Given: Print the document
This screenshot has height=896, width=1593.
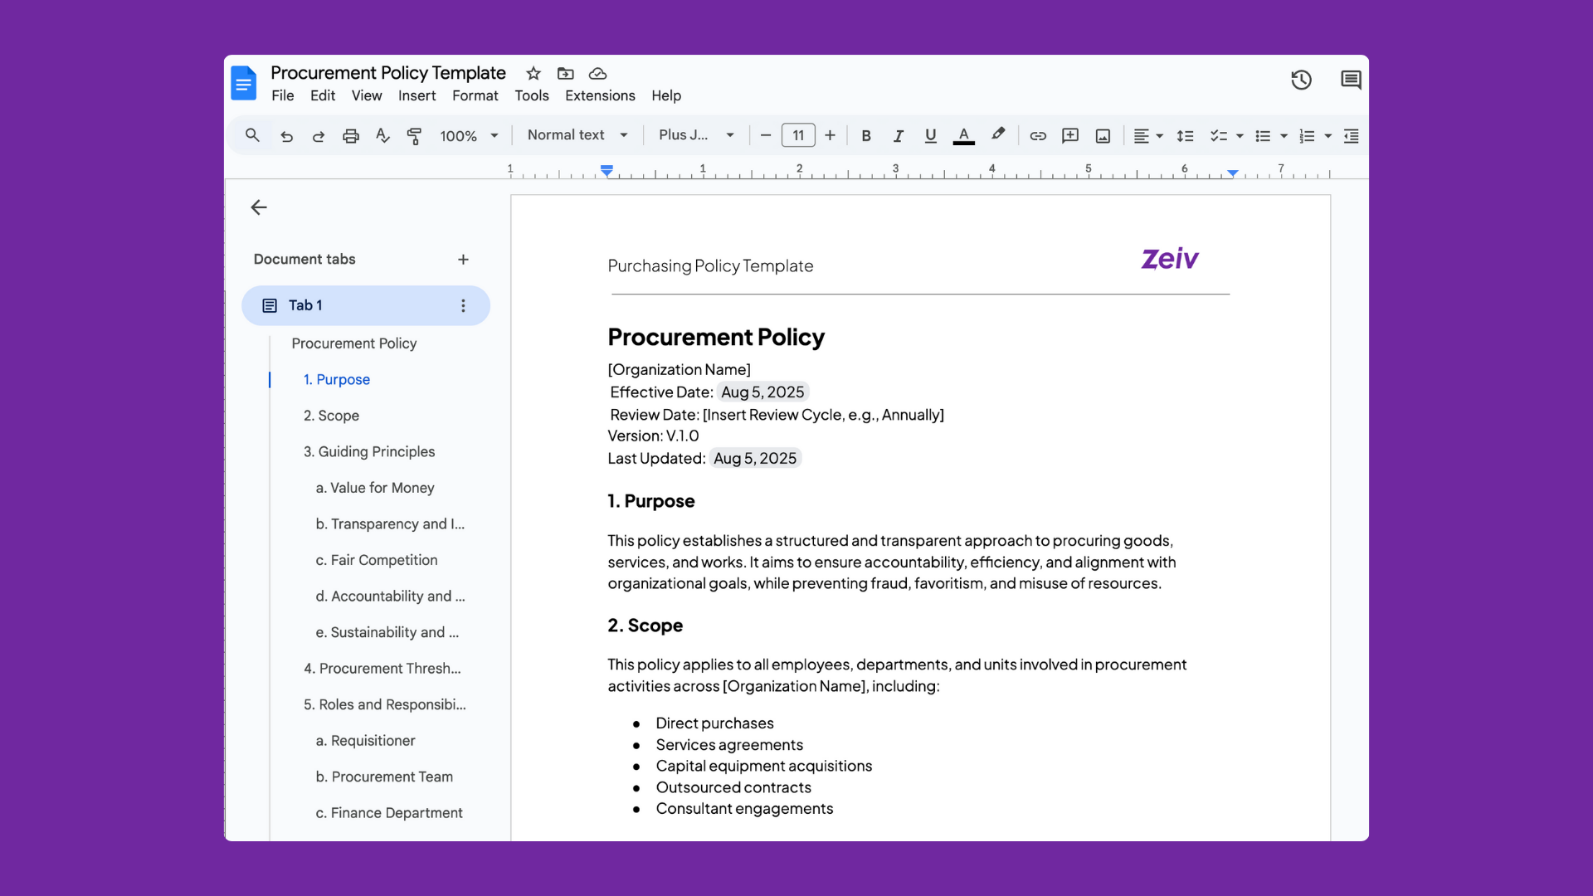Looking at the screenshot, I should tap(351, 135).
